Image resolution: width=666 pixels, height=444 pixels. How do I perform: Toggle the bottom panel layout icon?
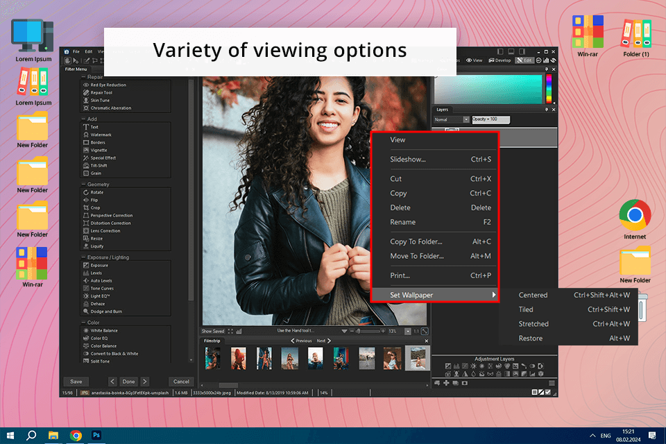click(511, 52)
